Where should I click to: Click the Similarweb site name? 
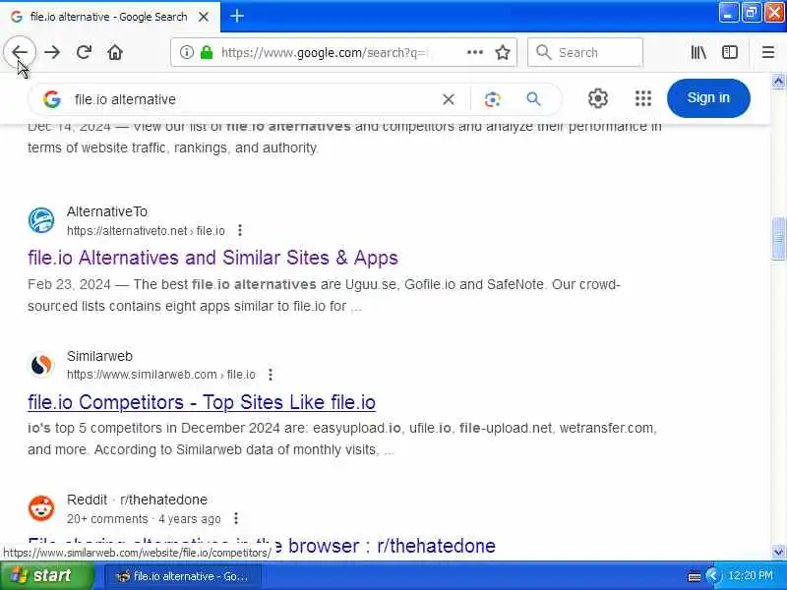(x=99, y=356)
